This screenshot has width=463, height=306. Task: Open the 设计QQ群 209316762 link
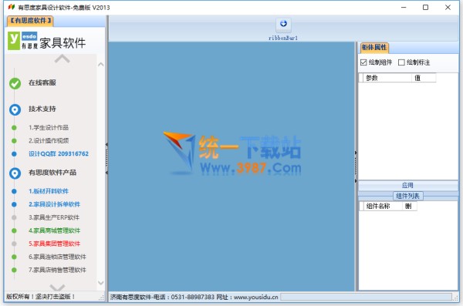coord(59,153)
